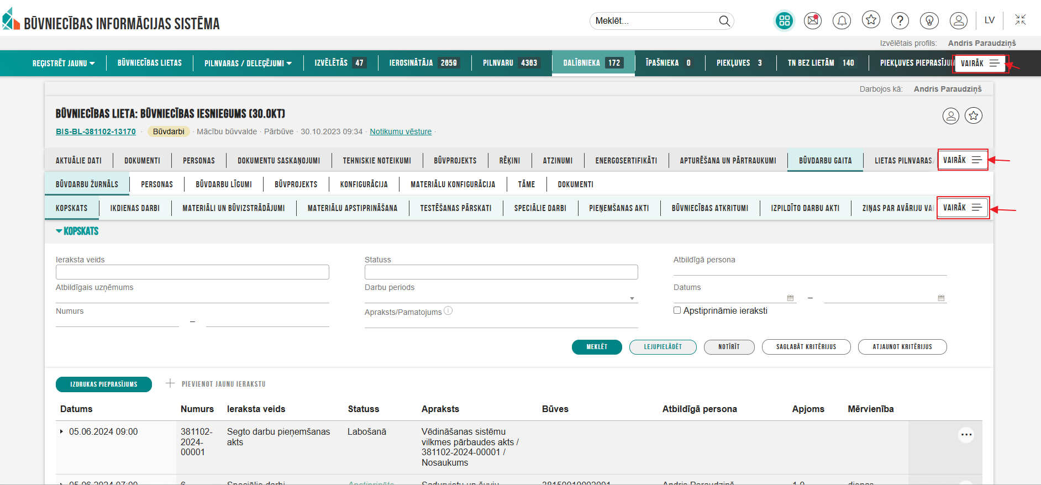Image resolution: width=1041 pixels, height=485 pixels.
Task: Open Materiālu konfigurācija tab
Action: (x=453, y=184)
